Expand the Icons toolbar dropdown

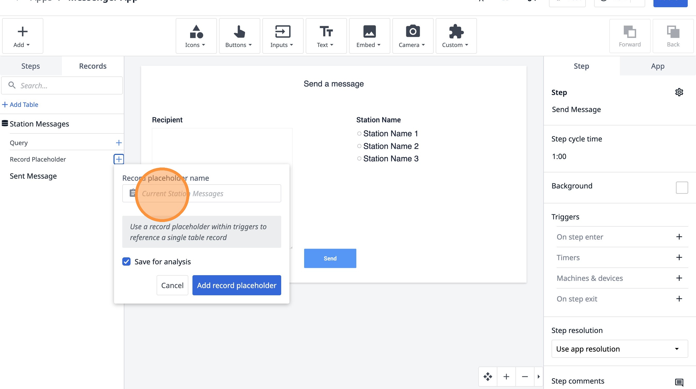pos(196,36)
